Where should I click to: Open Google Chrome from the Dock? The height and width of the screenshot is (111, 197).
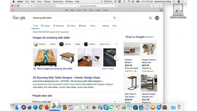pyautogui.click(x=41, y=107)
